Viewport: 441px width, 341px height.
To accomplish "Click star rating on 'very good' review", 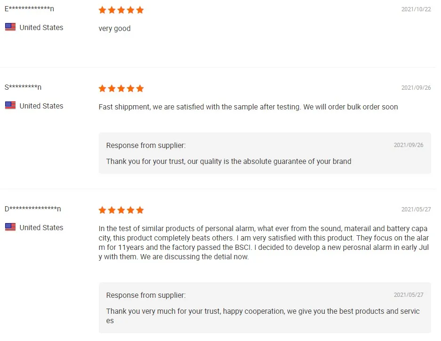I will [x=121, y=10].
